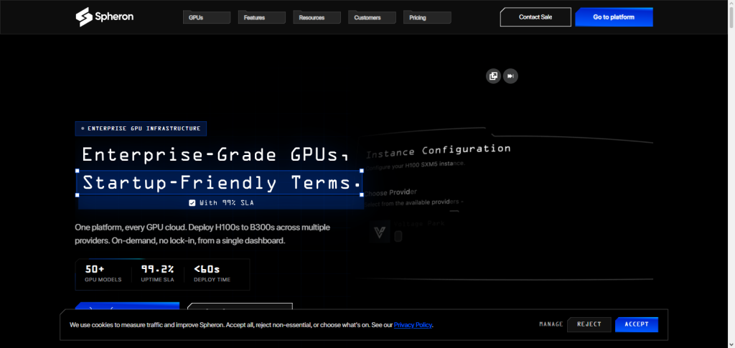Click the Spheron logo in the header

pyautogui.click(x=105, y=17)
